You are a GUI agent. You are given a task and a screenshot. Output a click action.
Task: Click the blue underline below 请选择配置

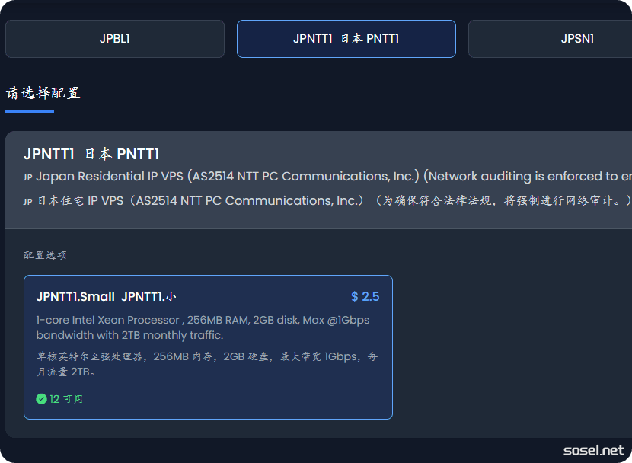(30, 111)
